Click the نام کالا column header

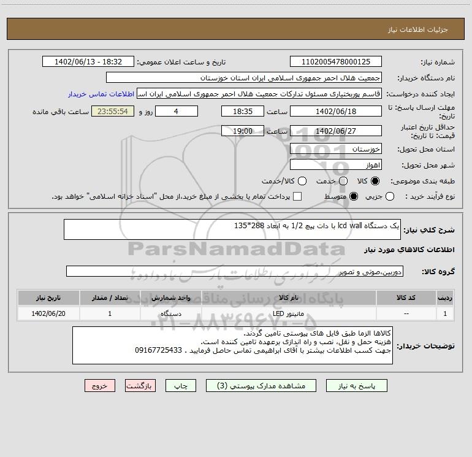(289, 298)
